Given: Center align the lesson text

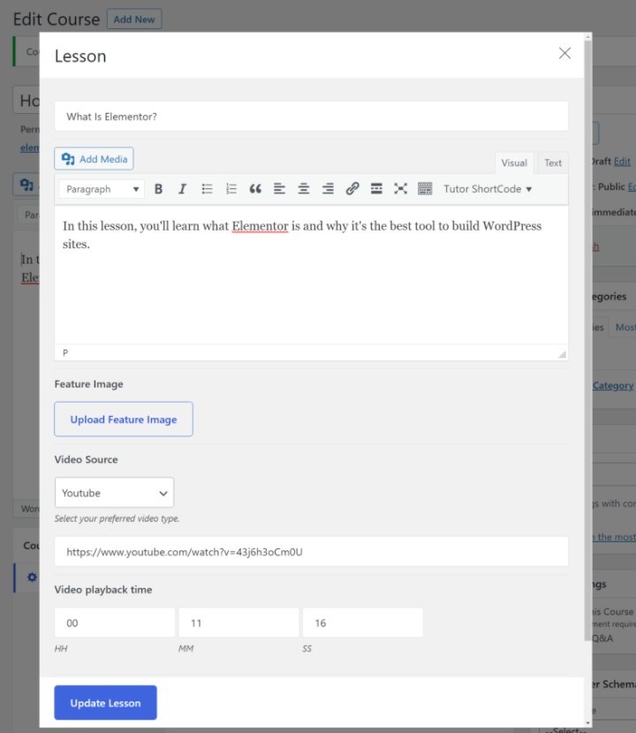Looking at the screenshot, I should coord(304,189).
